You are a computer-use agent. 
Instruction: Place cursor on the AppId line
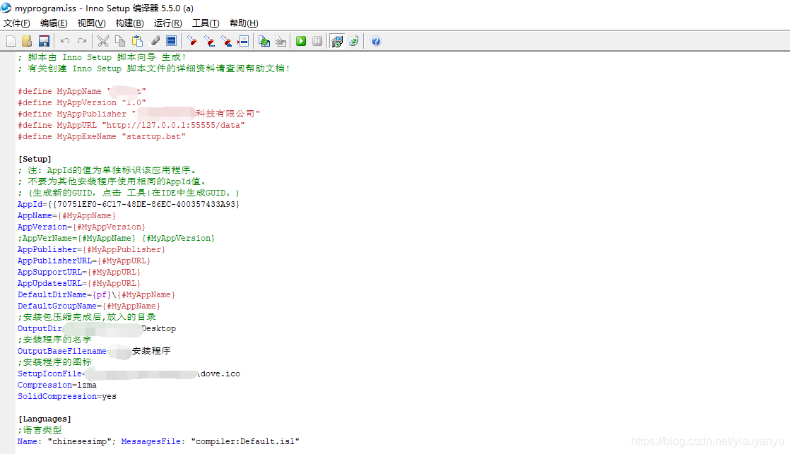pos(129,204)
